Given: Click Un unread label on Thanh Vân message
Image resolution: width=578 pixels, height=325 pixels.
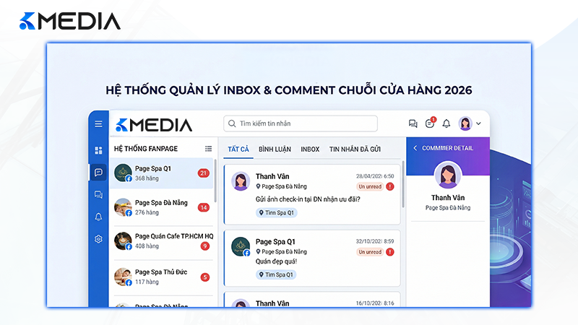Looking at the screenshot, I should click(x=370, y=186).
